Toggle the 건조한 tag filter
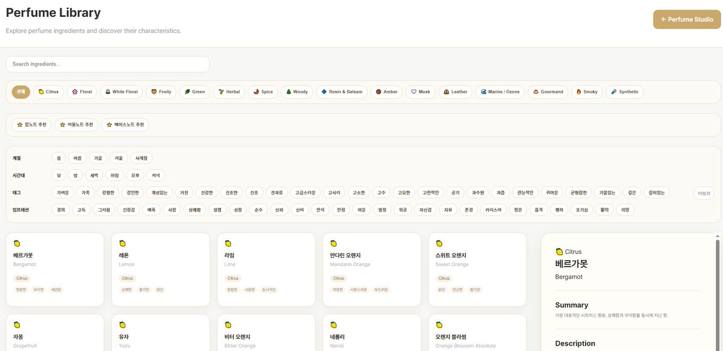 [231, 193]
